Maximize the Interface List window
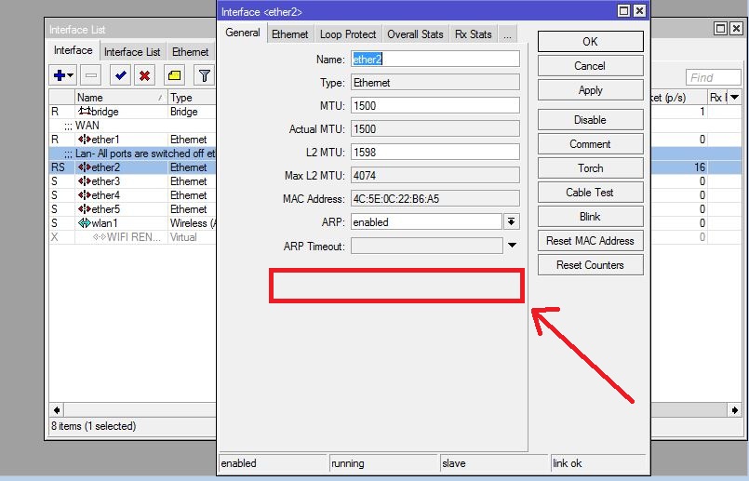This screenshot has width=749, height=481. coord(720,28)
